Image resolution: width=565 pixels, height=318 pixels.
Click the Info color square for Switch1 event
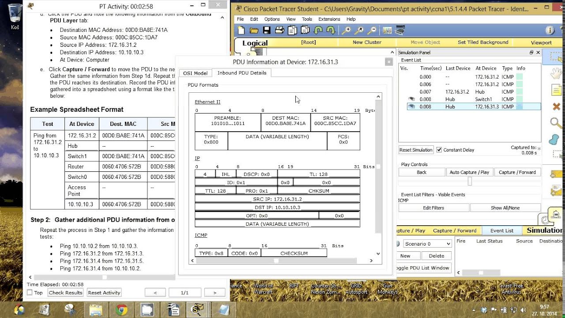point(520,99)
